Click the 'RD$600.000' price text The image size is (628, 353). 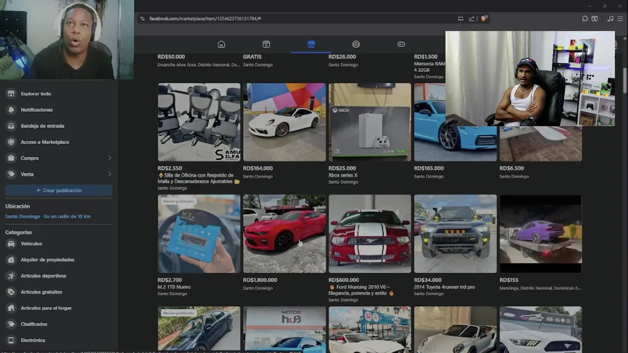pyautogui.click(x=343, y=280)
